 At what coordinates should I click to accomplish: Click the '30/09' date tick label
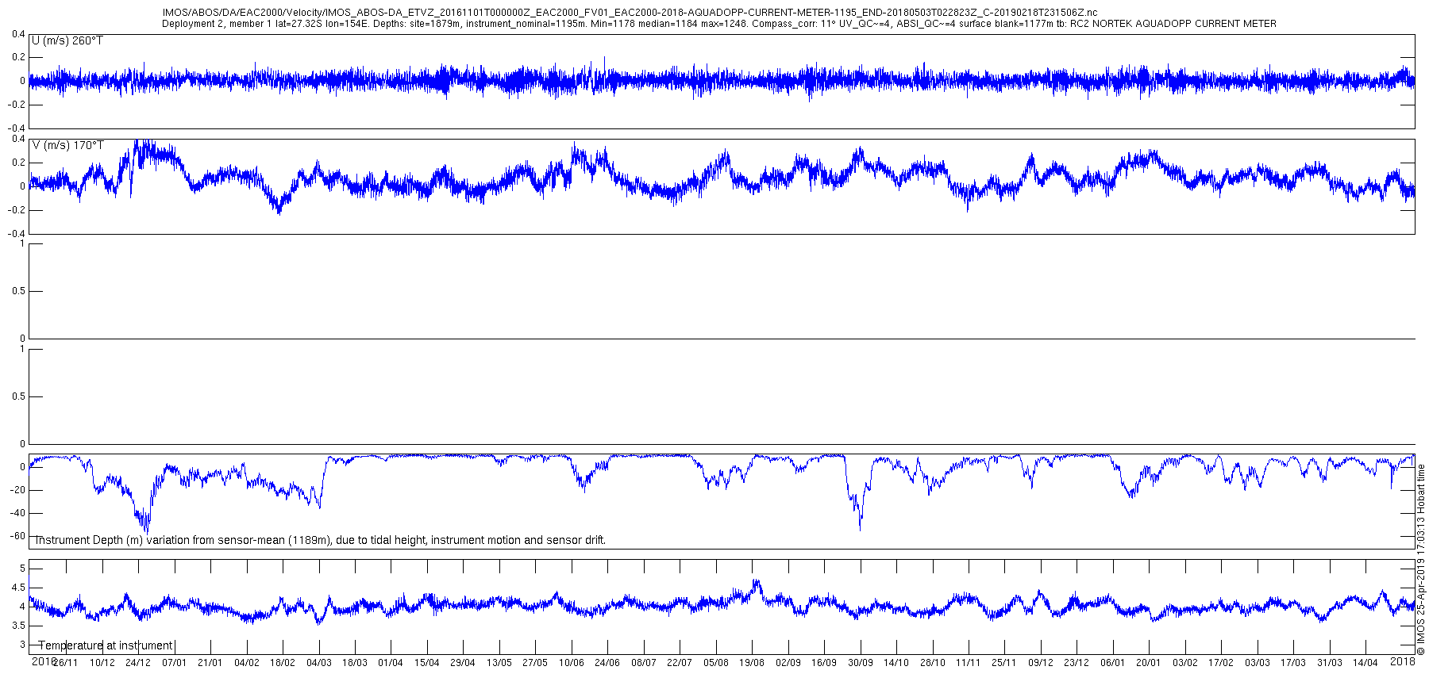861,663
